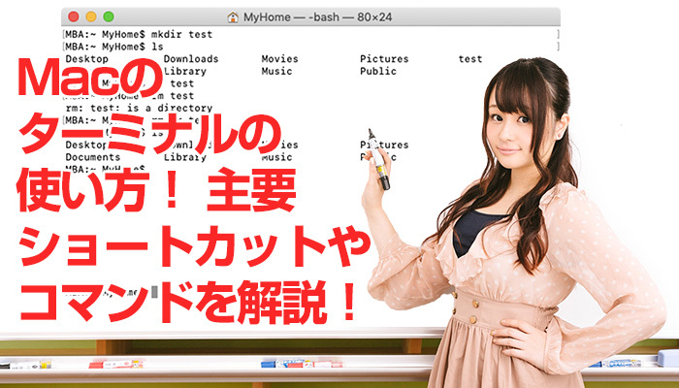The width and height of the screenshot is (679, 388).
Task: Select the "Movies" directory entry
Action: pyautogui.click(x=279, y=59)
